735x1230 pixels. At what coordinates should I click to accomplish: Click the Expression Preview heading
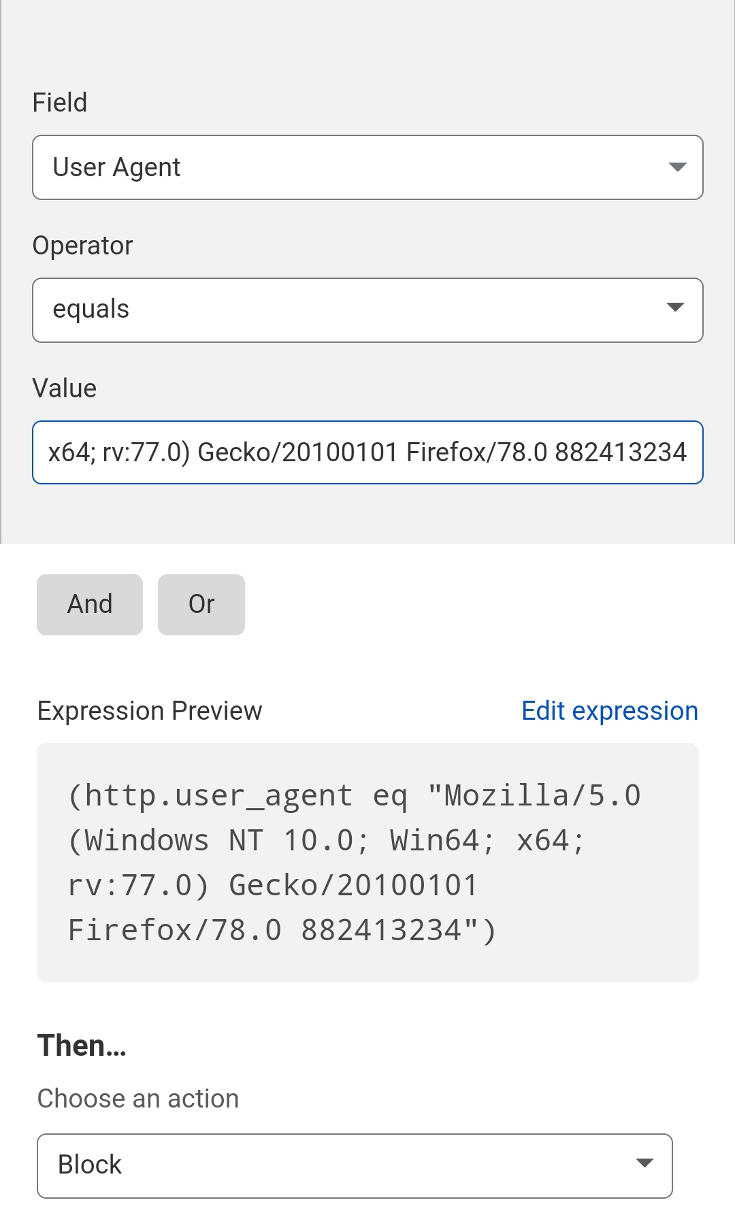[x=150, y=711]
